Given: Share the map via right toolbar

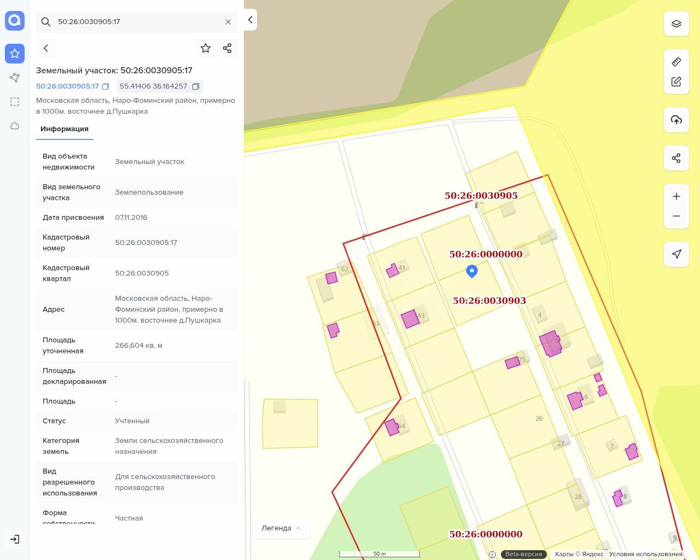Looking at the screenshot, I should 676,158.
